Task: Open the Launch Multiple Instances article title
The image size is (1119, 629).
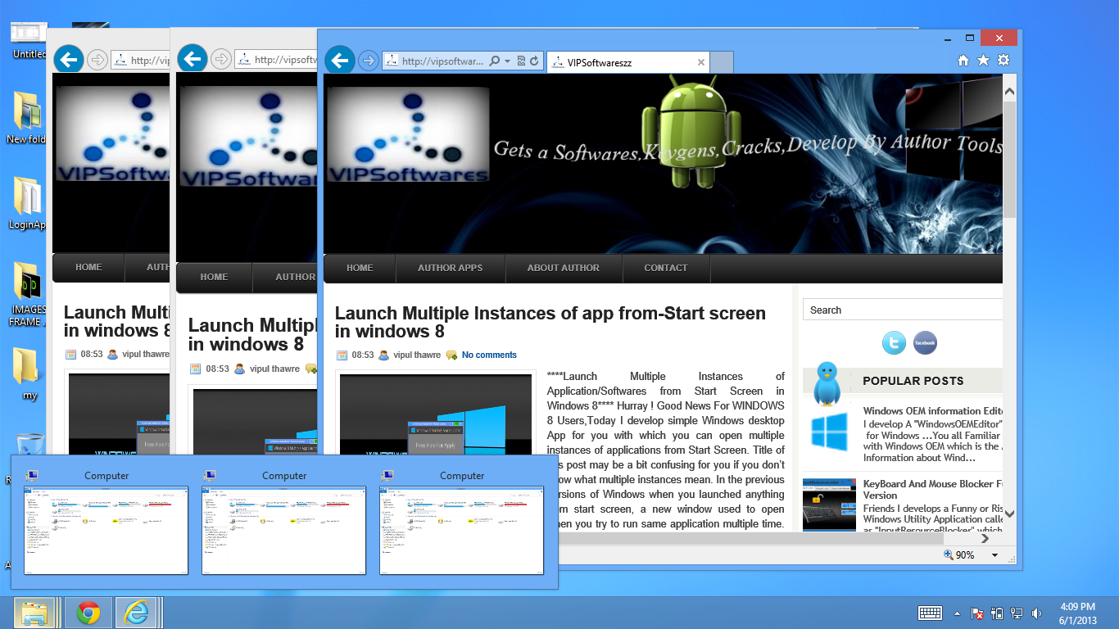Action: [550, 322]
